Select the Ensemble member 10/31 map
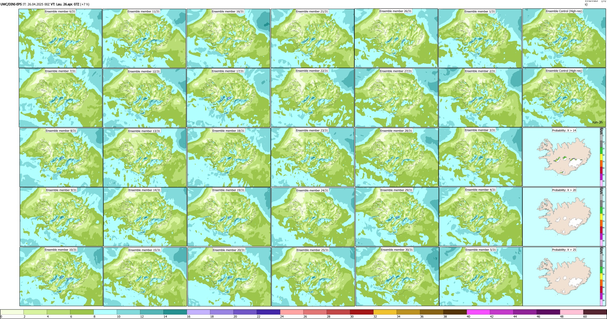Image resolution: width=607 pixels, height=319 pixels. coord(61,277)
